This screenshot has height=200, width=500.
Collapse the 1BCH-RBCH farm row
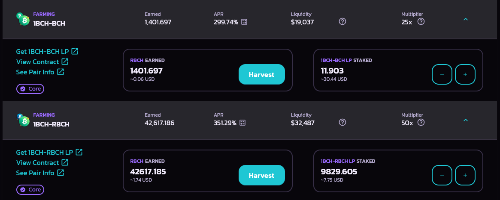pos(466,120)
